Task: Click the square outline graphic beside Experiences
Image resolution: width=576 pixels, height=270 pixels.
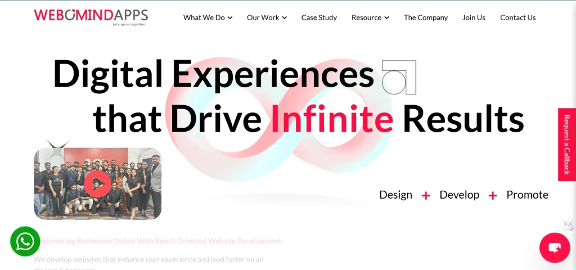Action: (399, 77)
